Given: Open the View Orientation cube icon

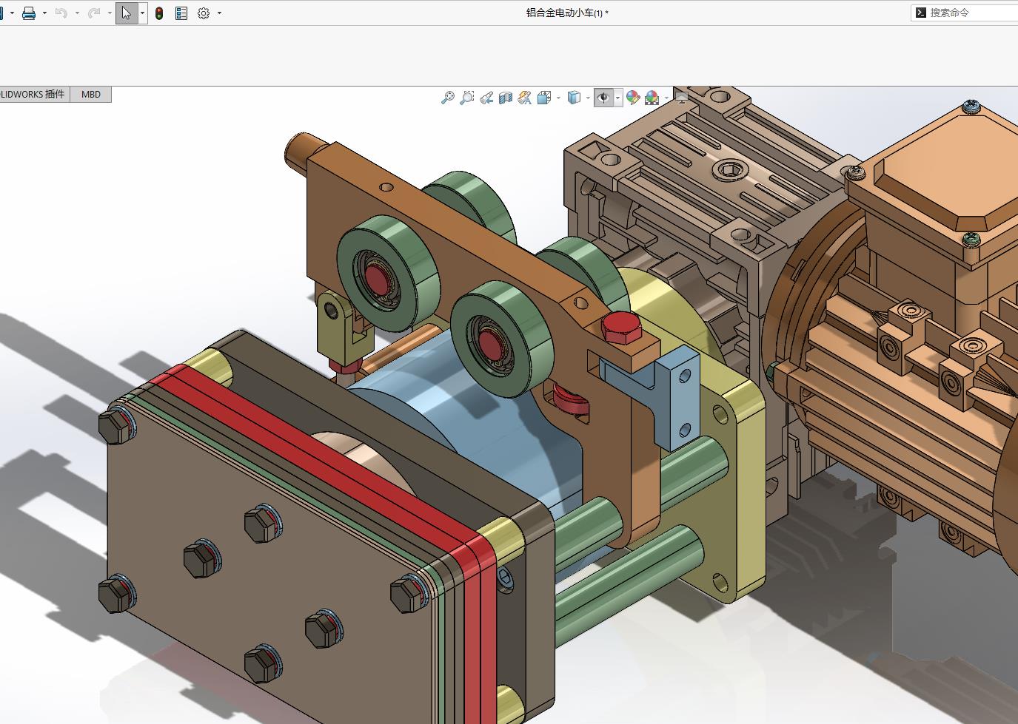Looking at the screenshot, I should (544, 98).
